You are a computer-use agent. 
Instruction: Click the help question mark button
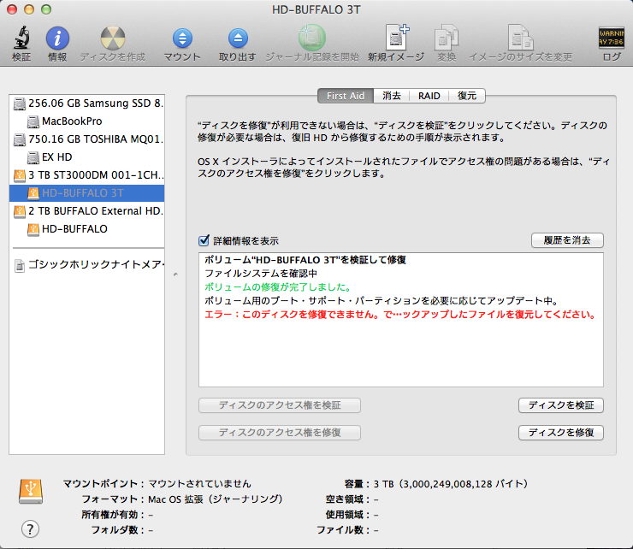click(30, 529)
